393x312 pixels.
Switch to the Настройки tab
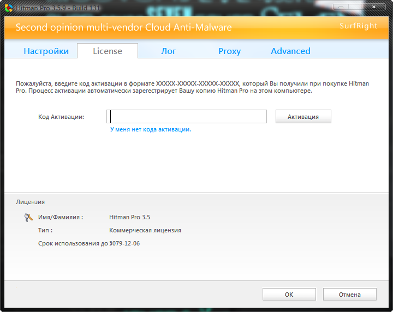point(46,51)
